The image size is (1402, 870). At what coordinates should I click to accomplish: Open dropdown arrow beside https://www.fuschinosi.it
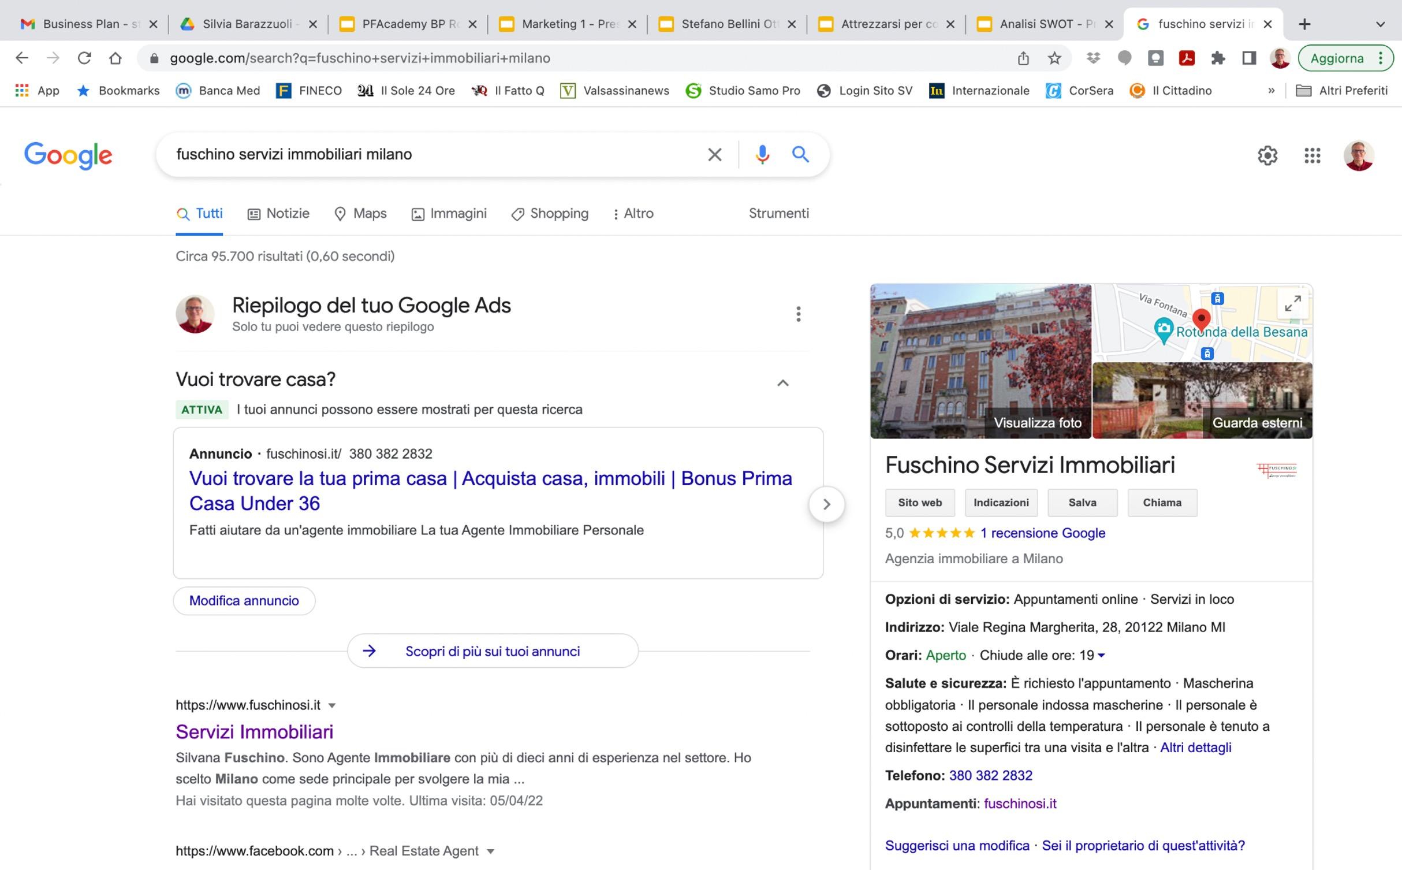click(331, 705)
